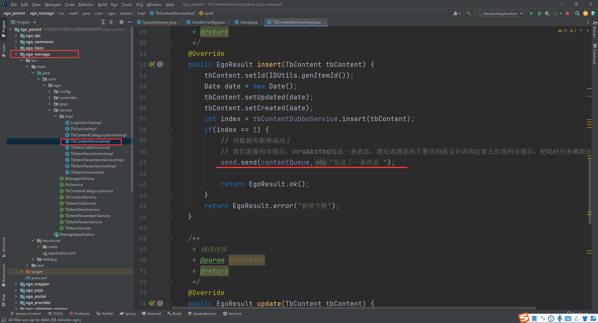
Task: Click Collapse All icon in Project panel
Action: pyautogui.click(x=111, y=22)
